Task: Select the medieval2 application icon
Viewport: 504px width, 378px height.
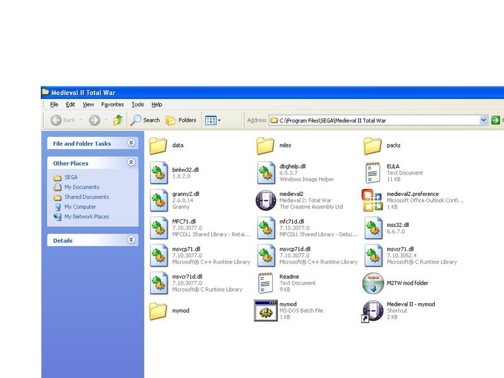Action: coord(266,200)
